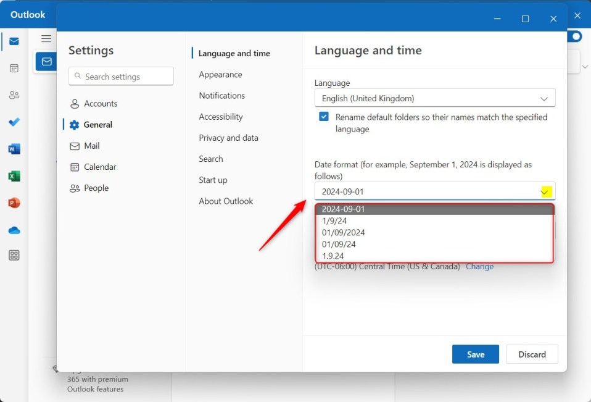
Task: Open OneDrive from the sidebar
Action: (x=14, y=229)
